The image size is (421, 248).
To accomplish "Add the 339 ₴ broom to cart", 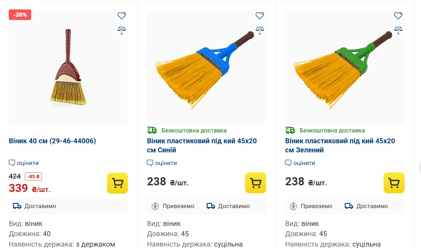I will pos(117,183).
